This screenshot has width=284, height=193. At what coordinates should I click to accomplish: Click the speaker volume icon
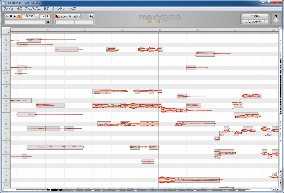pyautogui.click(x=276, y=16)
